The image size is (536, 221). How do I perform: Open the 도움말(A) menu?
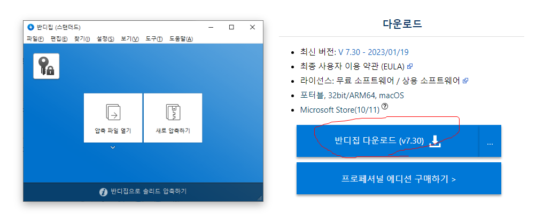pyautogui.click(x=181, y=38)
